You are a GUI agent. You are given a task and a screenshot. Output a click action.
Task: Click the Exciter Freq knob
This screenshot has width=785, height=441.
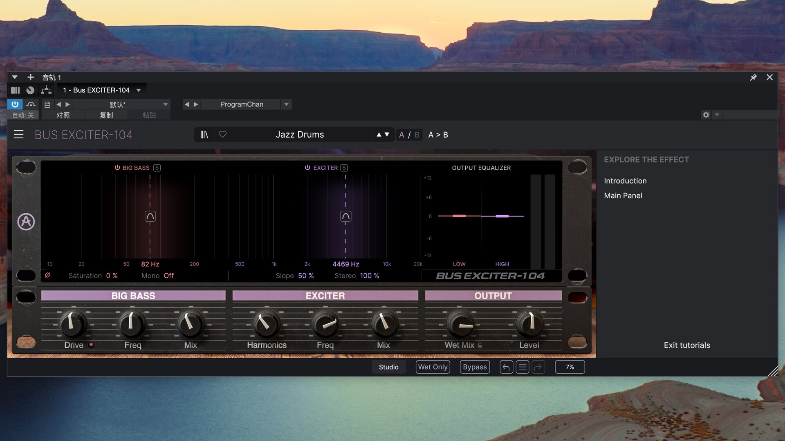(x=325, y=324)
